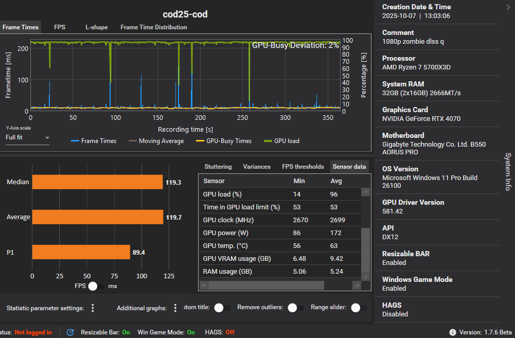Open Statistic parameter settings three-dot menu
The height and width of the screenshot is (338, 515).
pos(93,308)
